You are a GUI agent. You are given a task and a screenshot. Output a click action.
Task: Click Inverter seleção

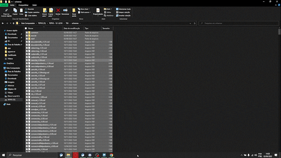(x=123, y=15)
